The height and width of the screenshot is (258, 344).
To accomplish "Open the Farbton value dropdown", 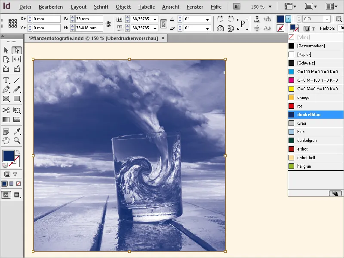I will pos(341,28).
